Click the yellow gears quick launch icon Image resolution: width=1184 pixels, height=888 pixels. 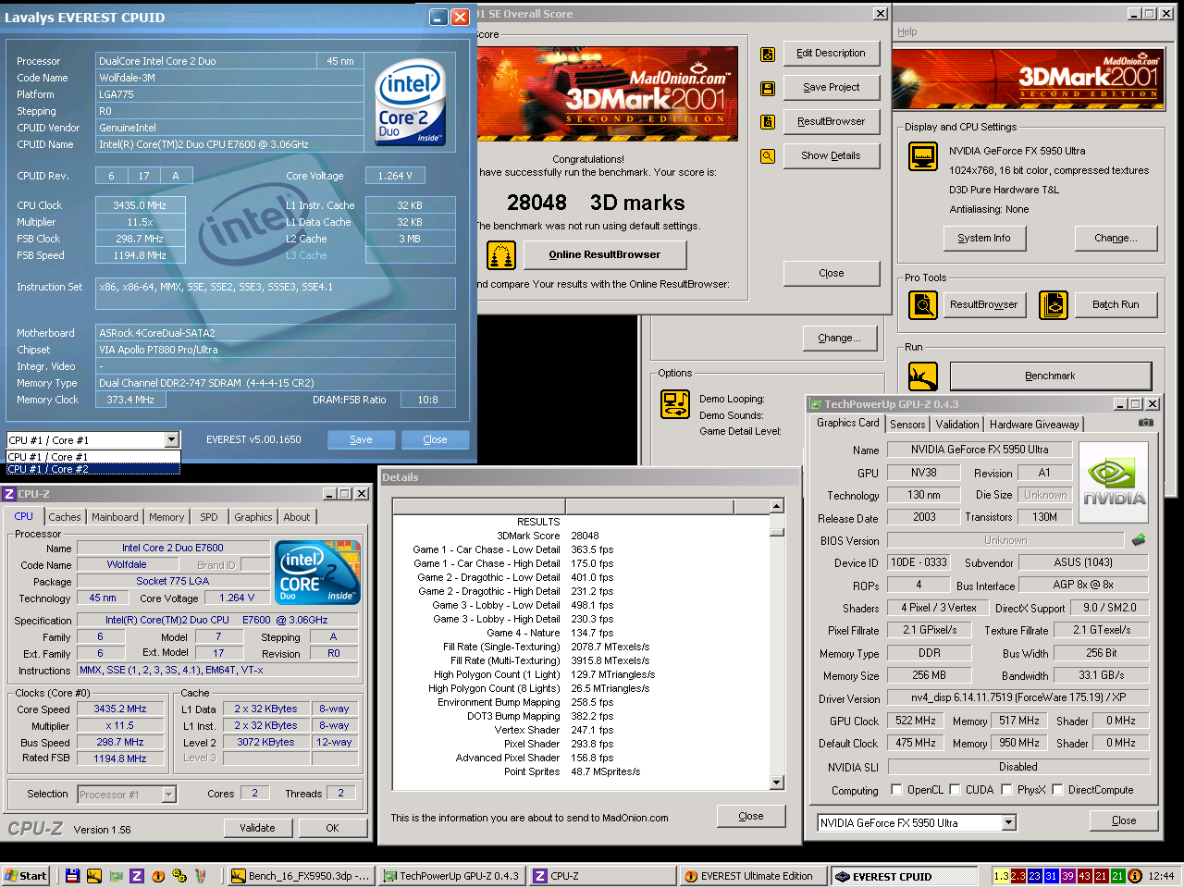179,875
